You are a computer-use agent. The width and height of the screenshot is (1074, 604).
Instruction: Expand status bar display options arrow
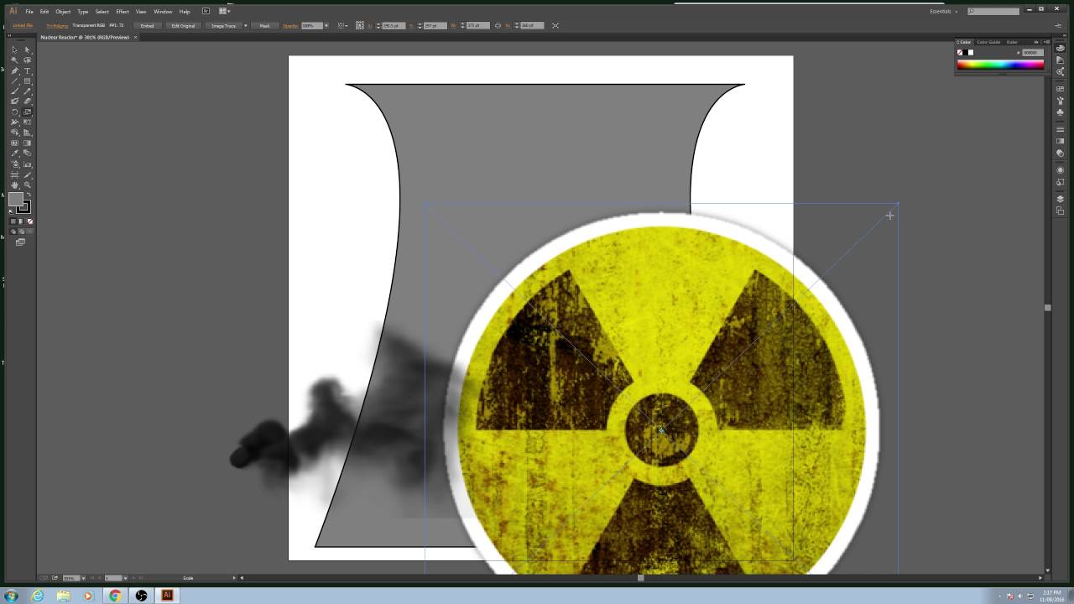click(234, 578)
